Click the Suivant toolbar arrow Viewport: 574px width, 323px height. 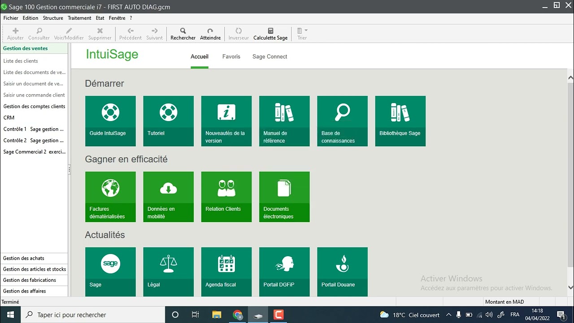coord(155,34)
